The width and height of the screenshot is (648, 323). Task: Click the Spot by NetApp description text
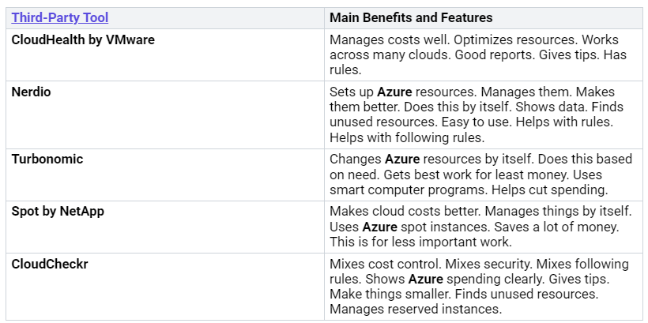pyautogui.click(x=480, y=227)
